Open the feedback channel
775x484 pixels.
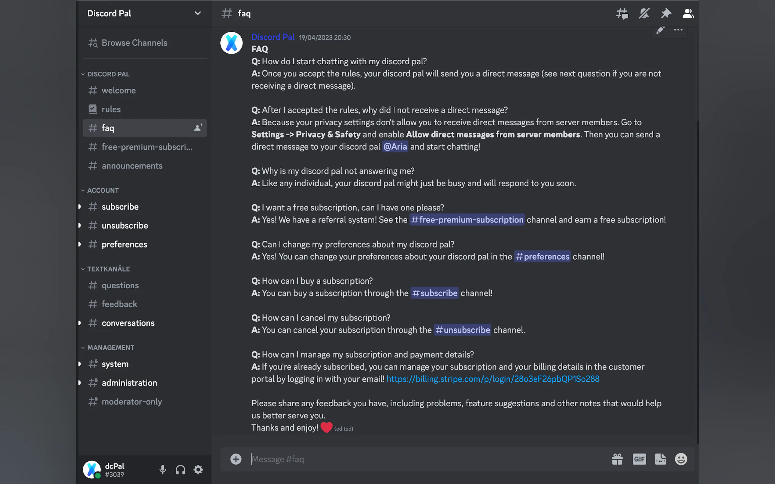(119, 304)
